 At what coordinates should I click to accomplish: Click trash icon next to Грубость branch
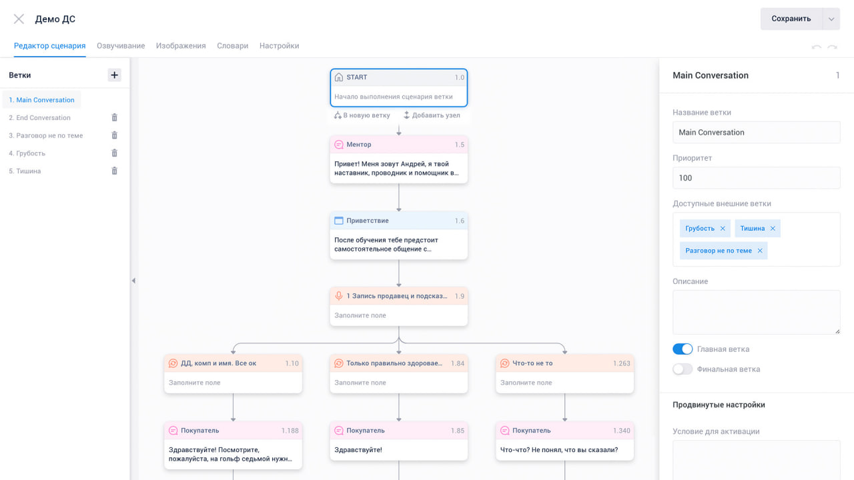[114, 153]
